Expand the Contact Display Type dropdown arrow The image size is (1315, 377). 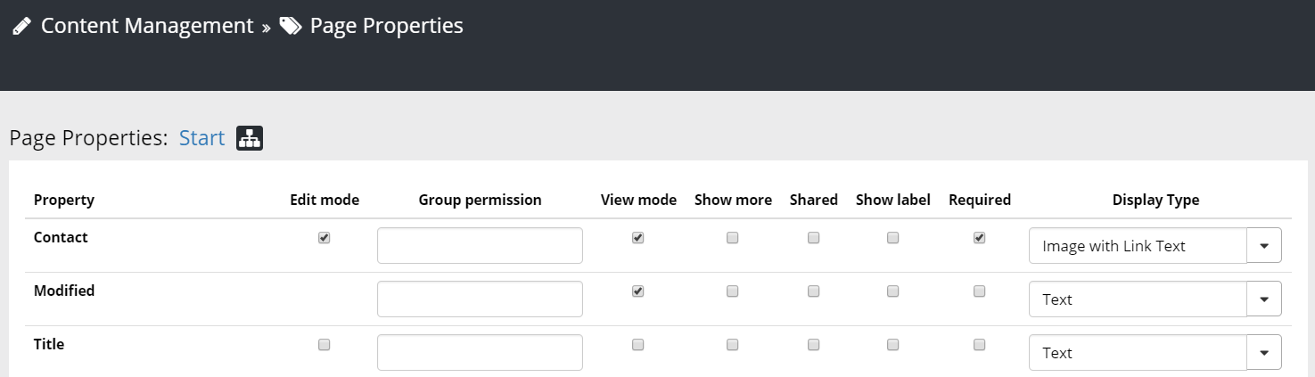1264,246
